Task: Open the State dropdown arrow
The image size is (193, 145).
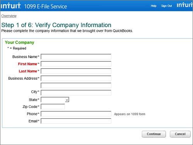Action: [x=67, y=100]
